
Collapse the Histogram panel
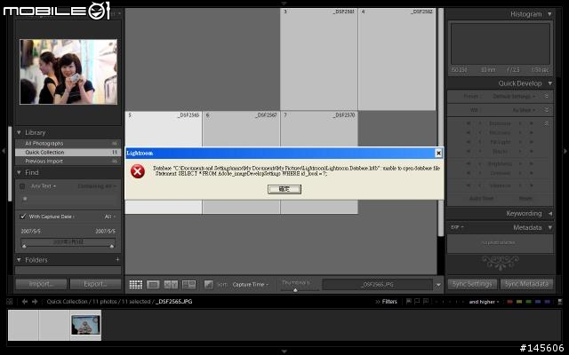pos(549,14)
